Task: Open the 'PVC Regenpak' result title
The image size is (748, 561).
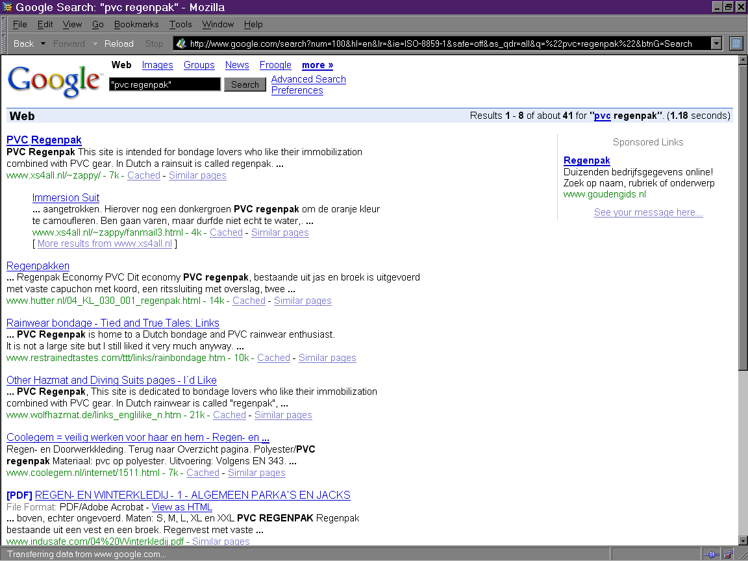Action: tap(44, 140)
